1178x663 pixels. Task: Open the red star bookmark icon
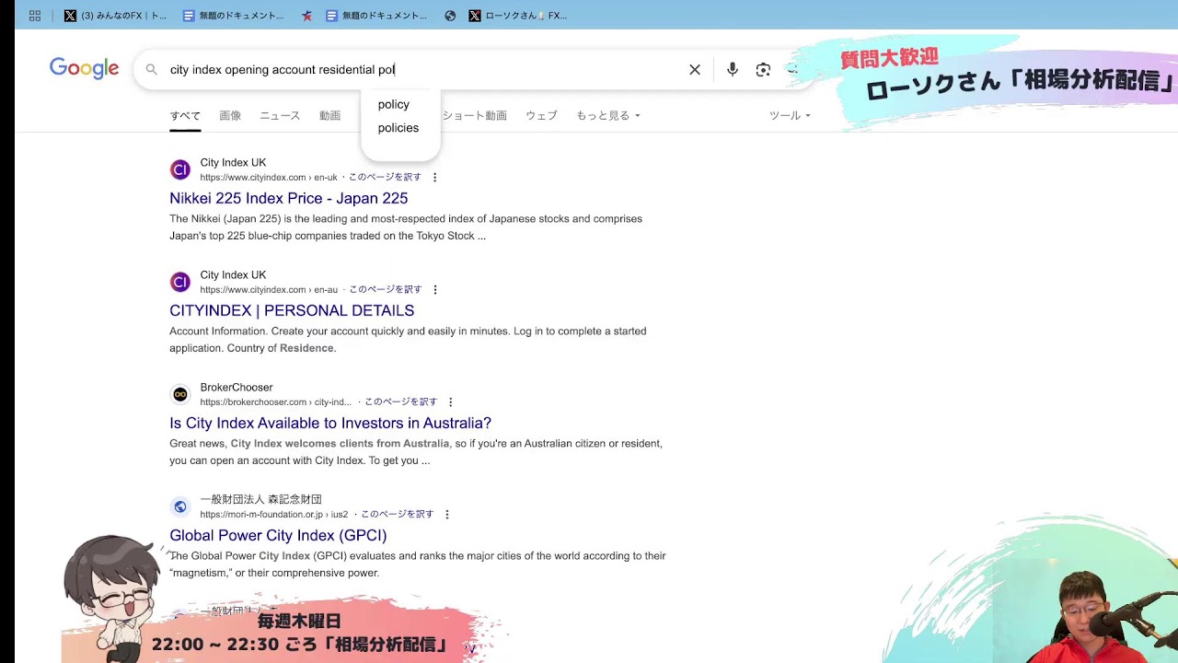point(307,16)
